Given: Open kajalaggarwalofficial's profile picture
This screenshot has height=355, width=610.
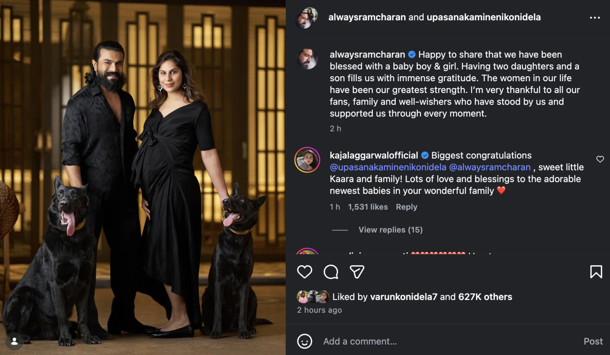Looking at the screenshot, I should click(307, 160).
